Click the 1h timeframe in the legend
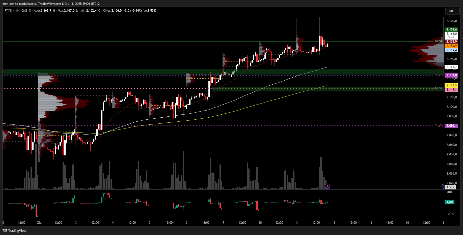Image resolution: width=463 pixels, height=235 pixels. pyautogui.click(x=17, y=11)
